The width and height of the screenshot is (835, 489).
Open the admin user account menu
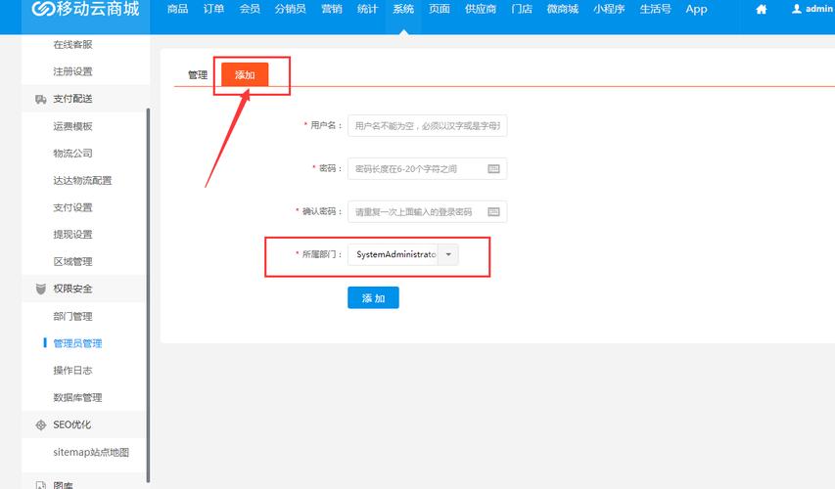click(x=812, y=9)
